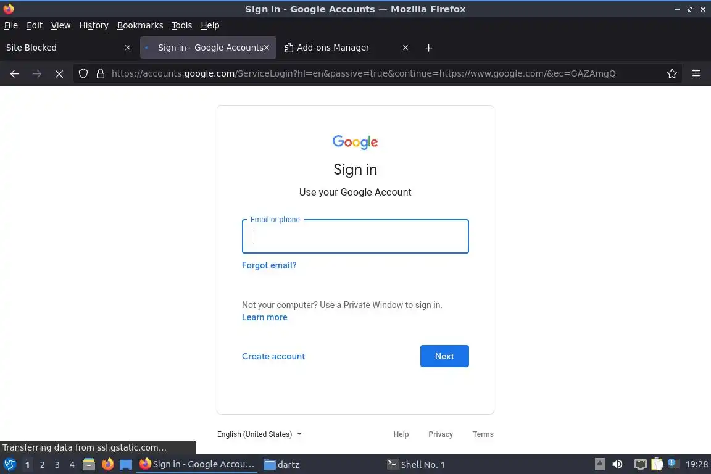Launch Firefox from the taskbar launcher

coord(107,464)
